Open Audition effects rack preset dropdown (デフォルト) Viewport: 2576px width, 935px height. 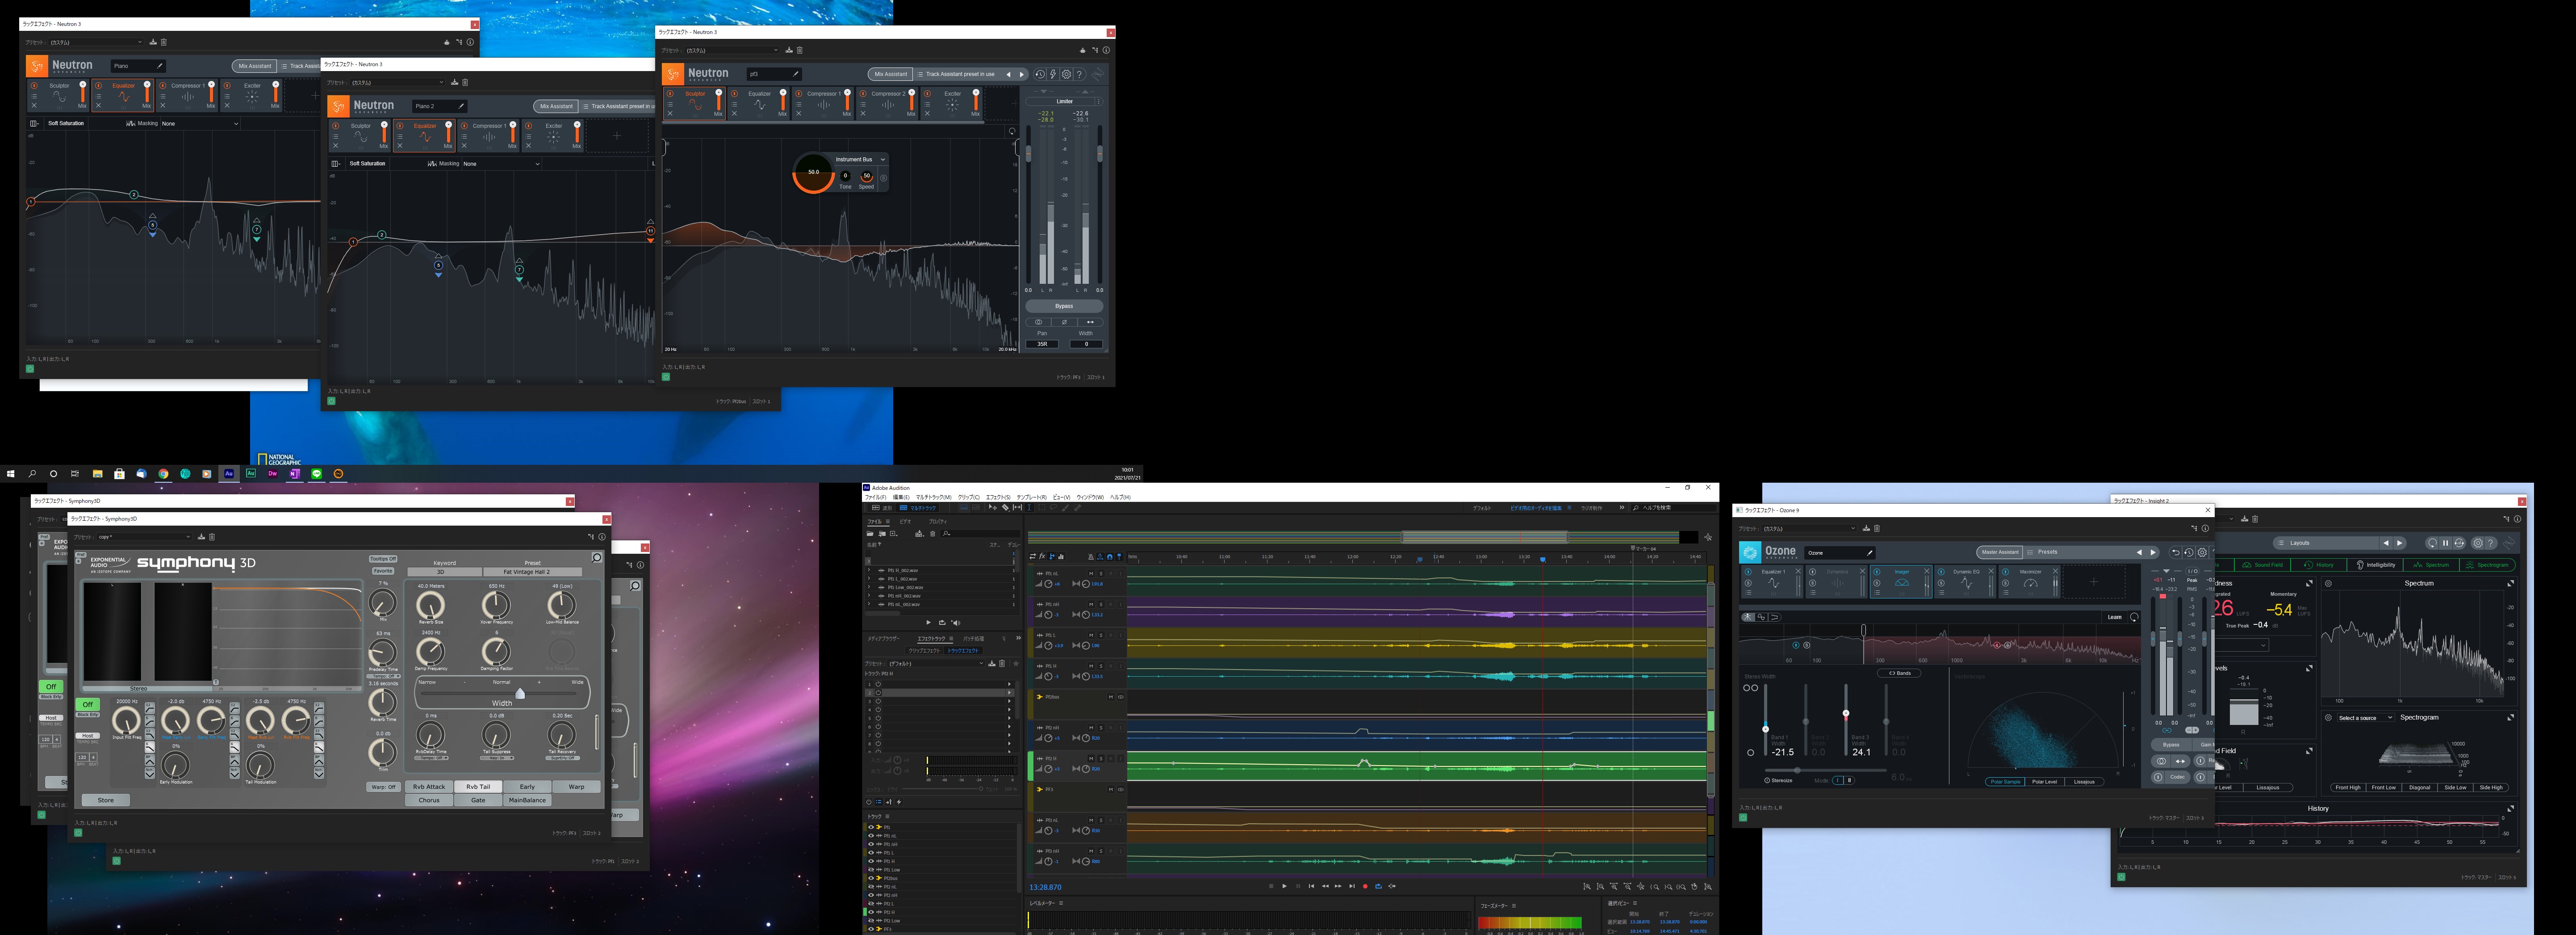[937, 664]
